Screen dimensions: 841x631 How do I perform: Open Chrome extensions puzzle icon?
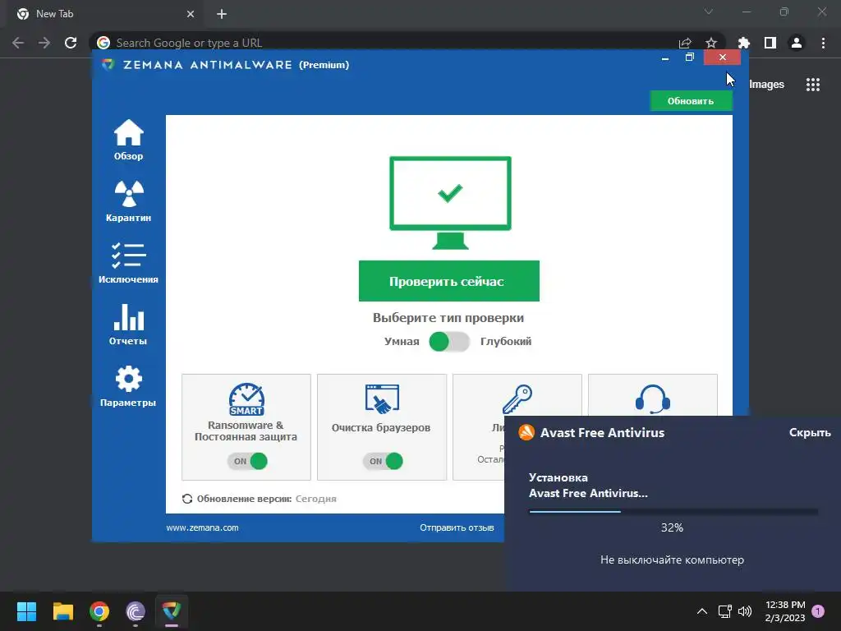coord(743,43)
